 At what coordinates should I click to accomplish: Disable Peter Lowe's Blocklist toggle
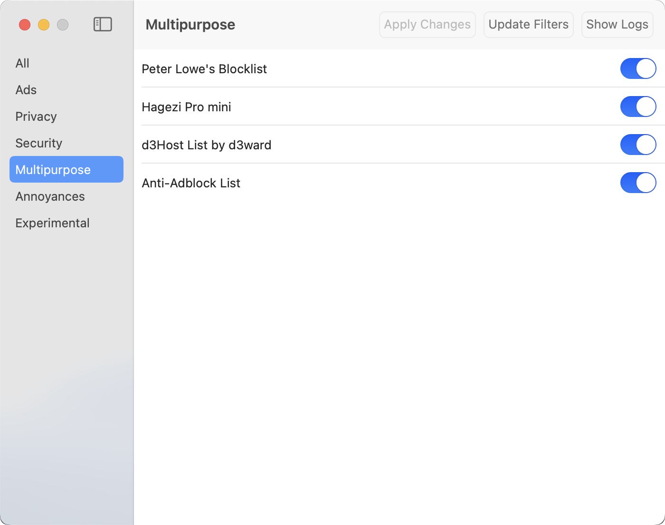point(638,68)
